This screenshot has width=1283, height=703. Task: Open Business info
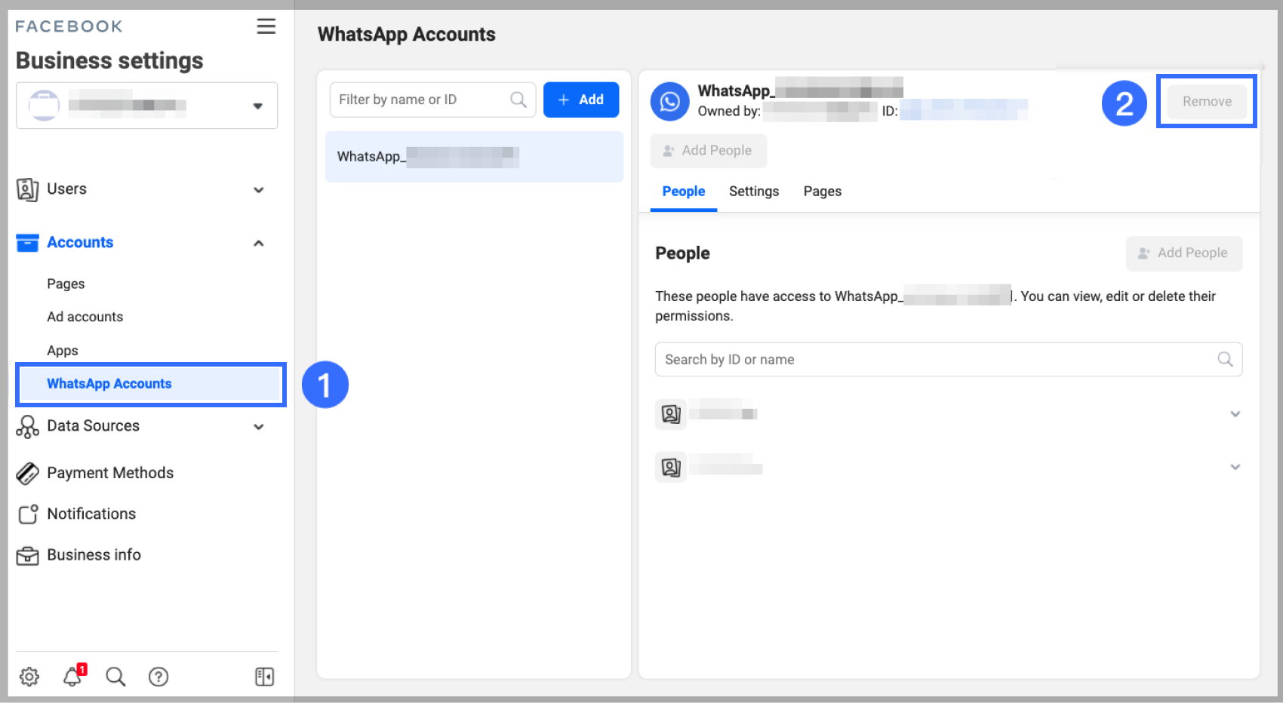94,555
